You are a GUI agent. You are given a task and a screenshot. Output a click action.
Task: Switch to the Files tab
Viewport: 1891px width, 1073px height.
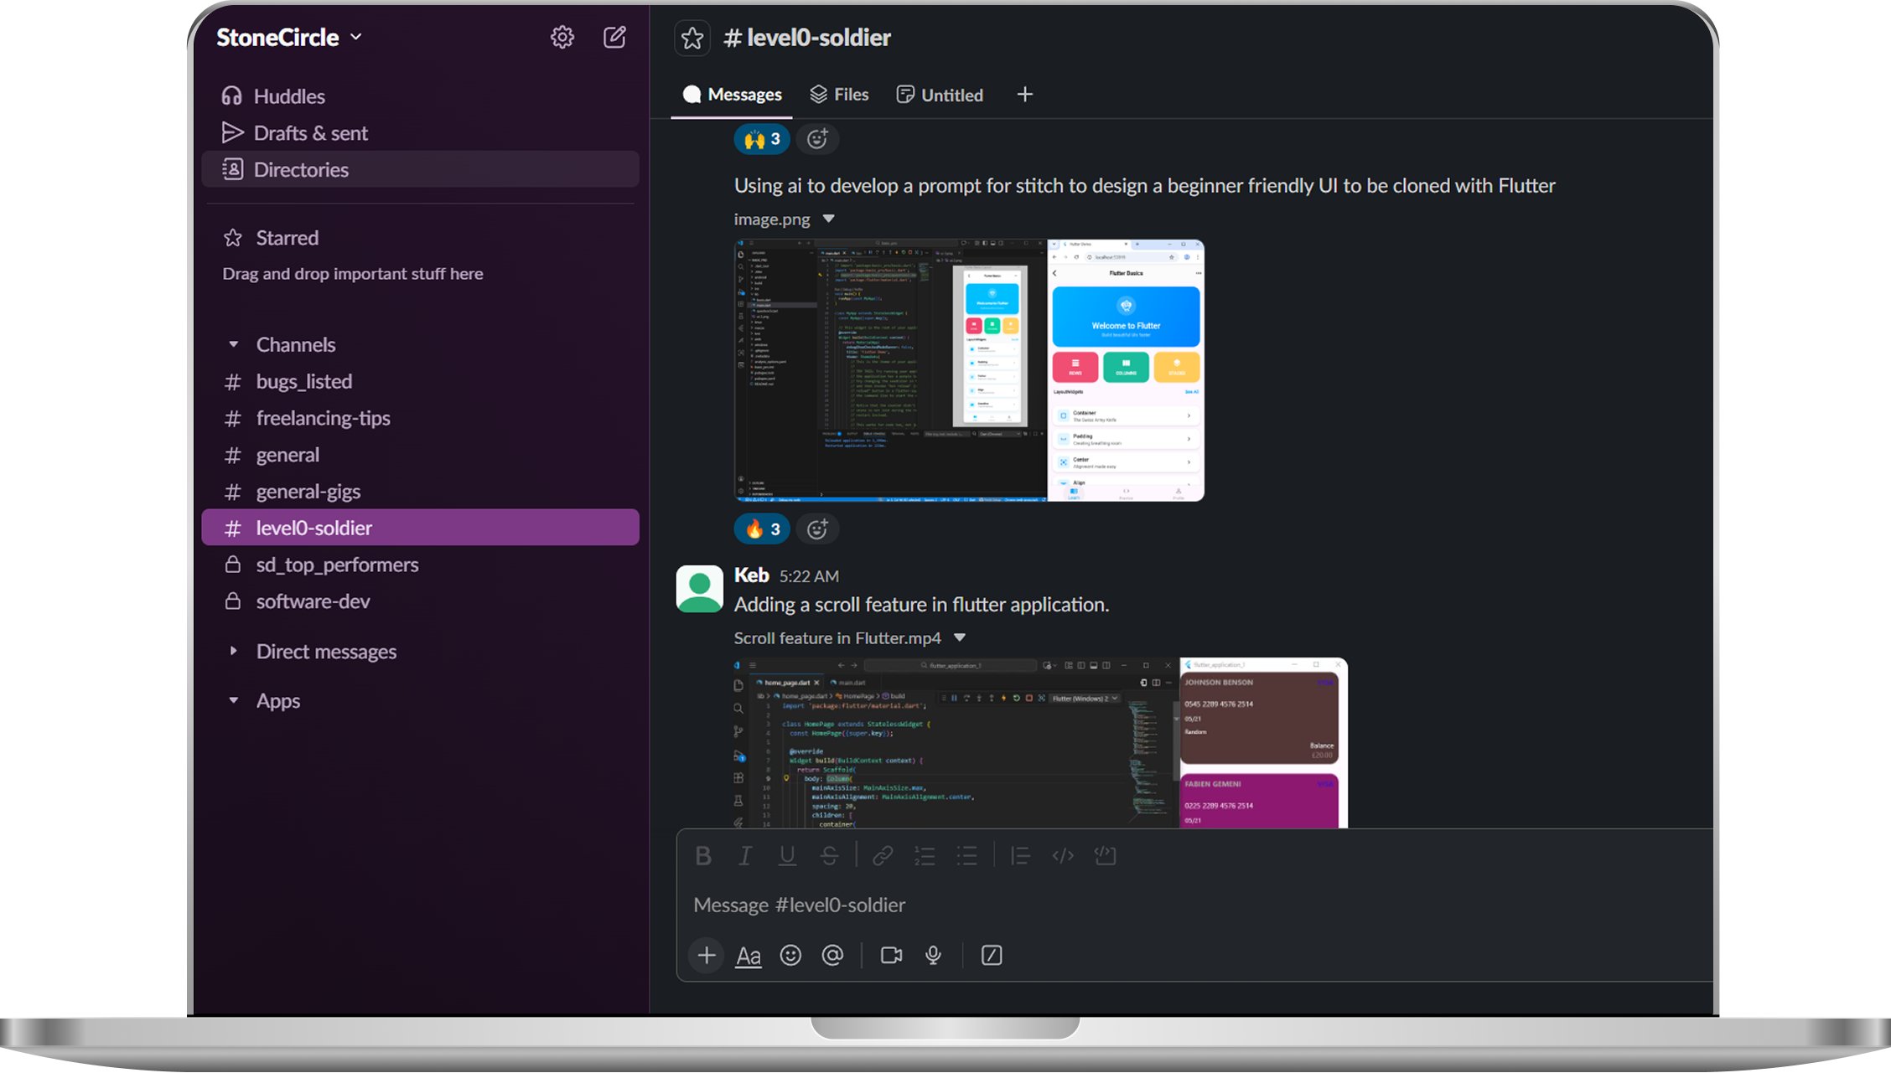tap(839, 94)
